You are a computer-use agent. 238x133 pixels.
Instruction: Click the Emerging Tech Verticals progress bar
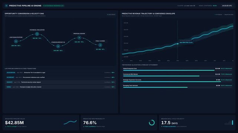point(177,87)
